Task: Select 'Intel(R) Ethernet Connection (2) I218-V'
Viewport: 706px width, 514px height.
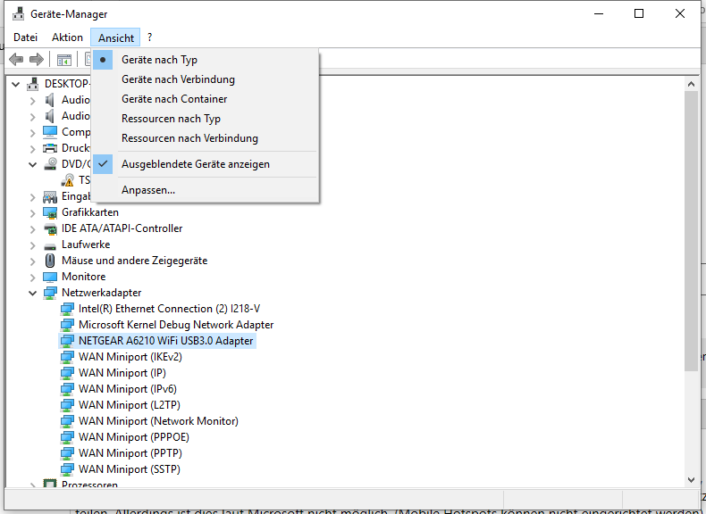Action: 169,309
